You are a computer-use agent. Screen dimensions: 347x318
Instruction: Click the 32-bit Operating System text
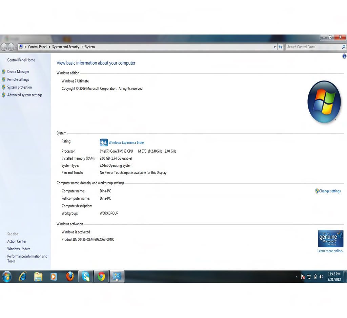[116, 165]
